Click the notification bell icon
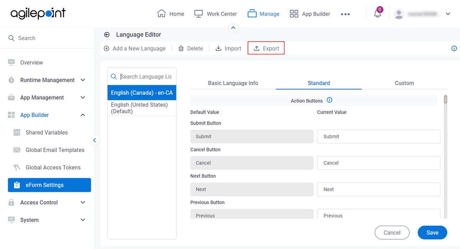 coord(377,14)
